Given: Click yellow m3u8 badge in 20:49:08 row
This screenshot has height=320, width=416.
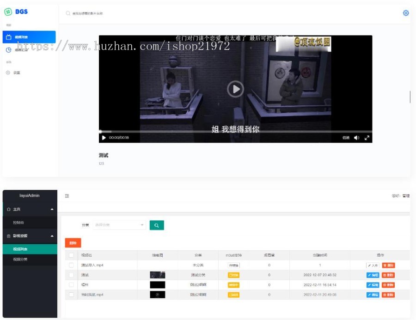Looking at the screenshot, I should click(233, 295).
